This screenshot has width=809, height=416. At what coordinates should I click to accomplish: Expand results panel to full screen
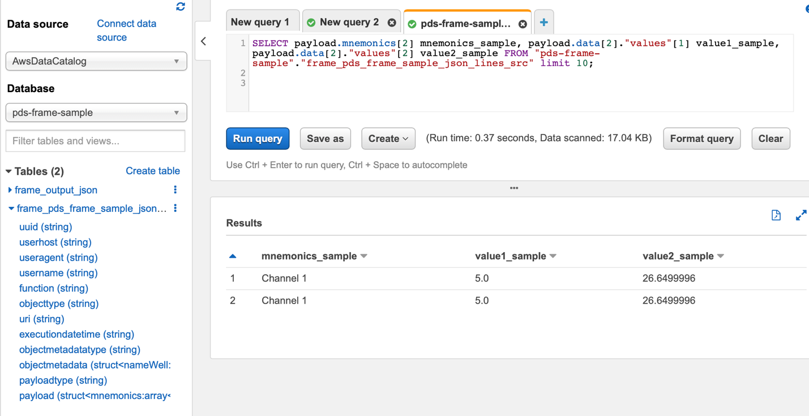801,215
